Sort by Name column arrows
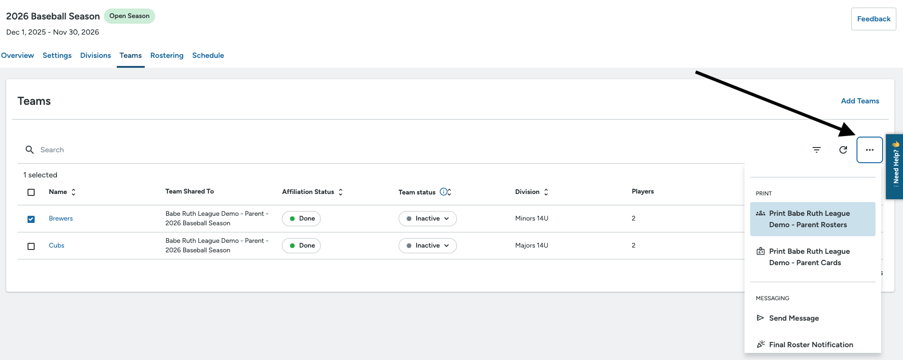Image resolution: width=903 pixels, height=360 pixels. coord(74,192)
